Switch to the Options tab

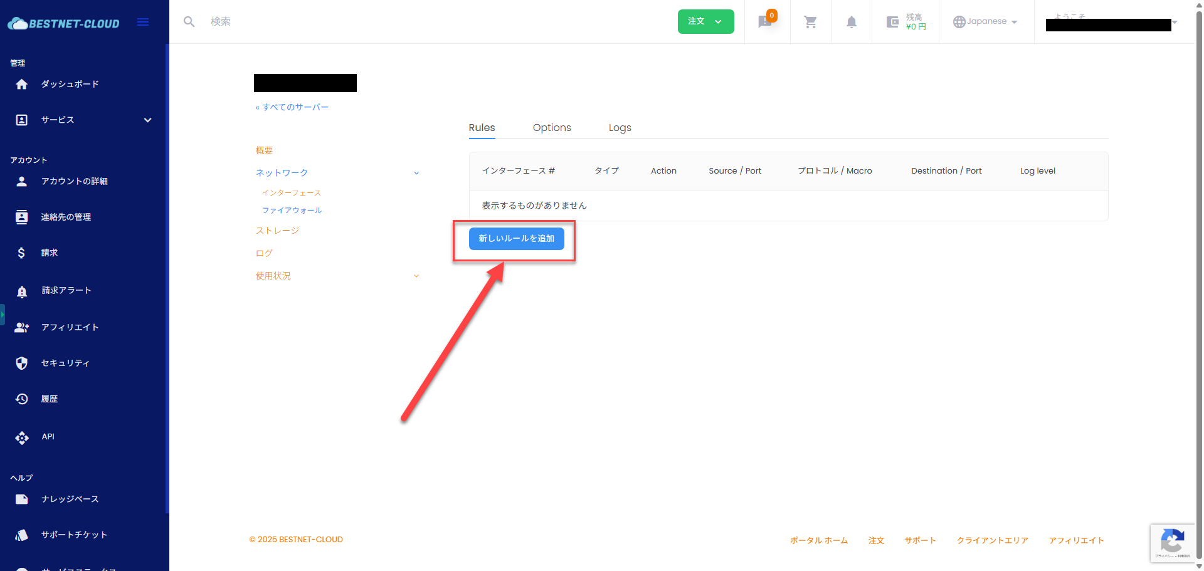(x=552, y=127)
